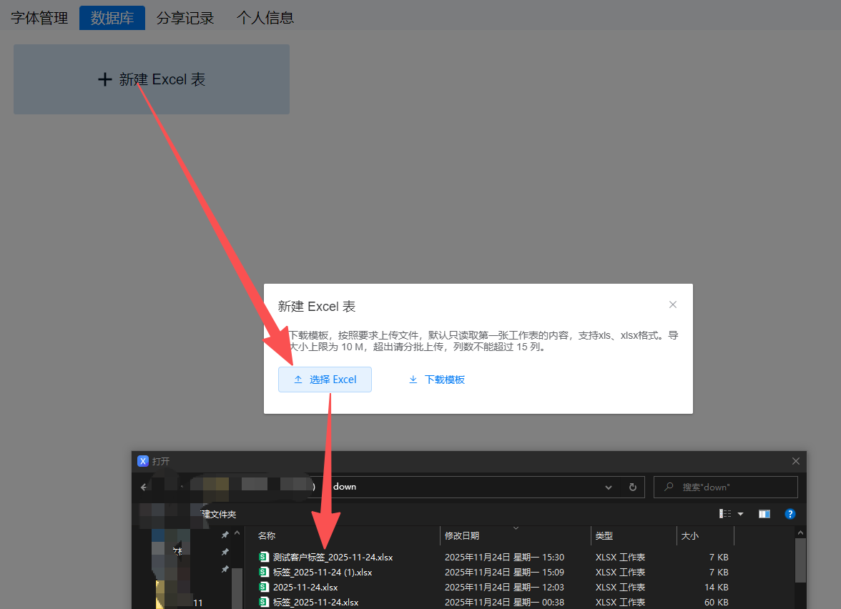This screenshot has width=841, height=609.
Task: Refresh the down folder in the file dialog
Action: click(632, 487)
